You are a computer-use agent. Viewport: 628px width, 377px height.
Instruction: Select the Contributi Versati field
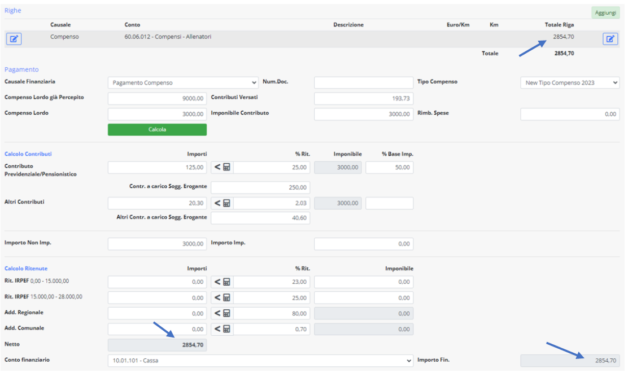tap(363, 99)
